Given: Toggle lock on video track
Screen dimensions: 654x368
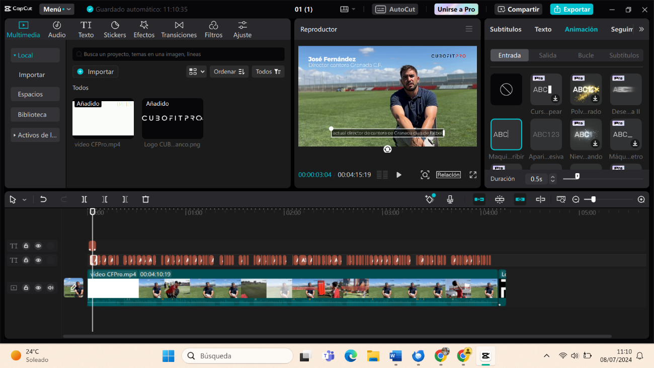Looking at the screenshot, I should coord(26,288).
